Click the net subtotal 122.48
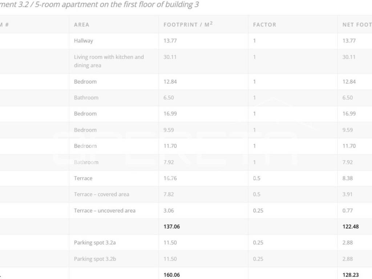The width and height of the screenshot is (372, 279). [350, 226]
